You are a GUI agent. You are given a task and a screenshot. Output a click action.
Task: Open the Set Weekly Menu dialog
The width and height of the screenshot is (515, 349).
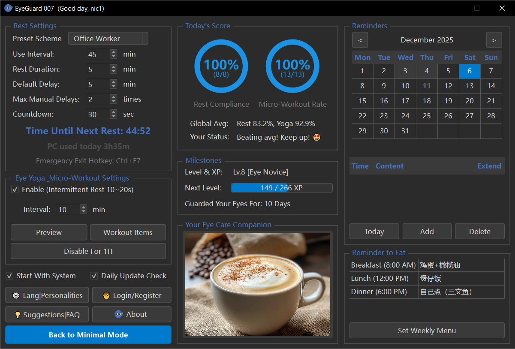[427, 330]
